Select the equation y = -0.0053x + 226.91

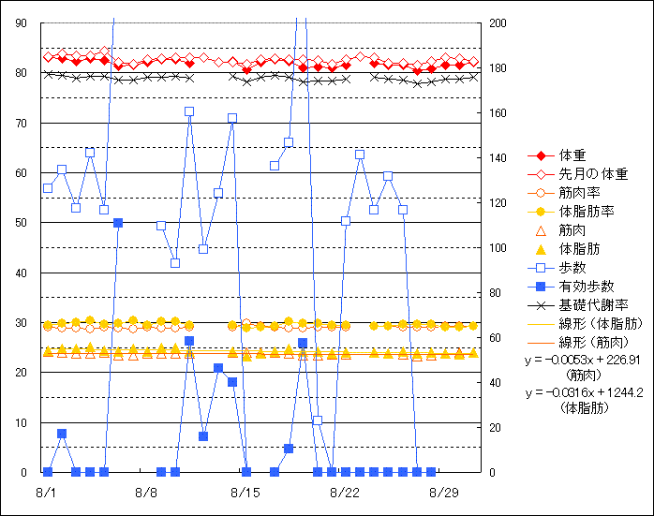pyautogui.click(x=583, y=360)
